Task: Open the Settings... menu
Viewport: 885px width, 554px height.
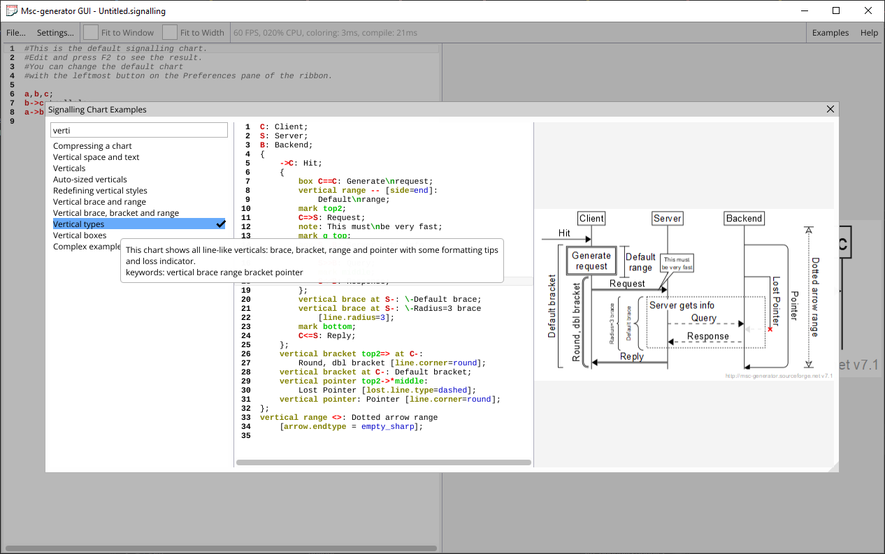Action: [55, 32]
